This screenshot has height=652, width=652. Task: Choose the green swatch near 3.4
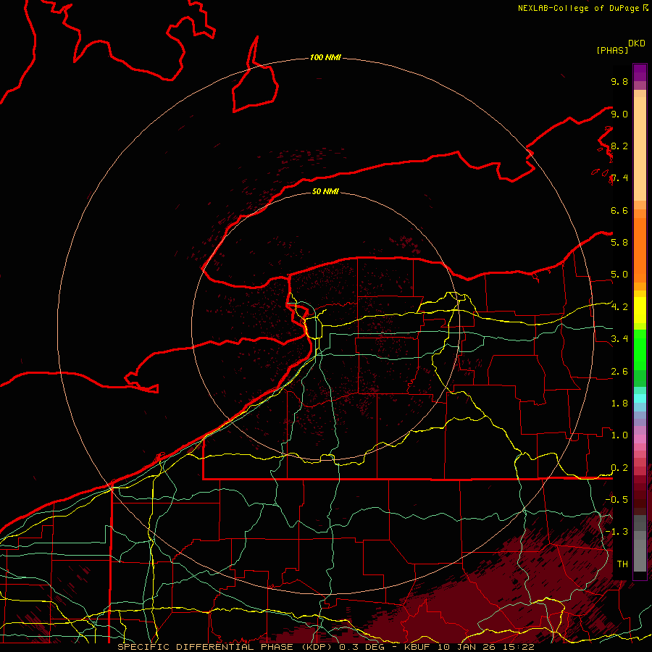coord(640,340)
